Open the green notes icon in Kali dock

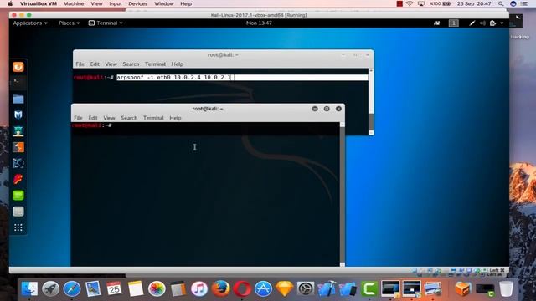18,195
